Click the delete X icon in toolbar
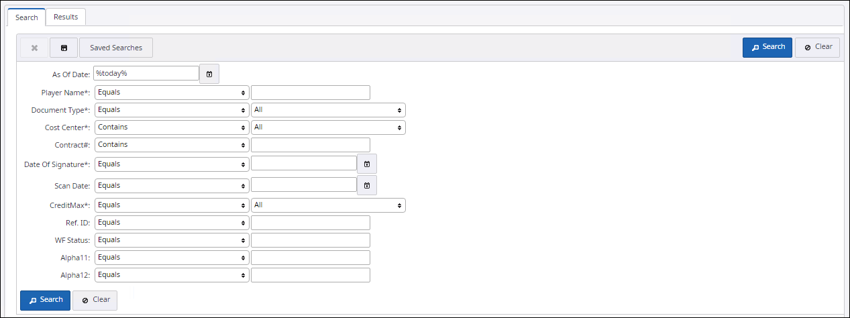850x318 pixels. [x=34, y=48]
